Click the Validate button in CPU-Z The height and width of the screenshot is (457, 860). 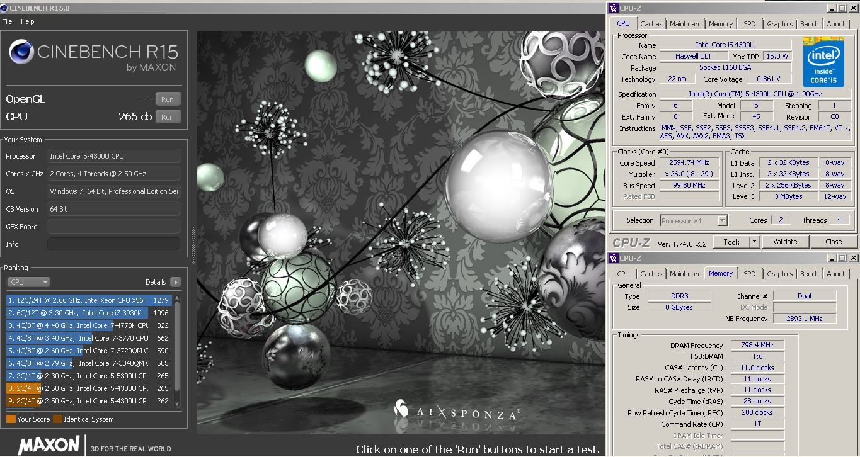[x=785, y=242]
